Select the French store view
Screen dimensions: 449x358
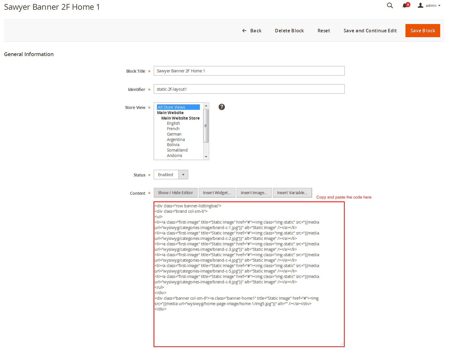173,129
